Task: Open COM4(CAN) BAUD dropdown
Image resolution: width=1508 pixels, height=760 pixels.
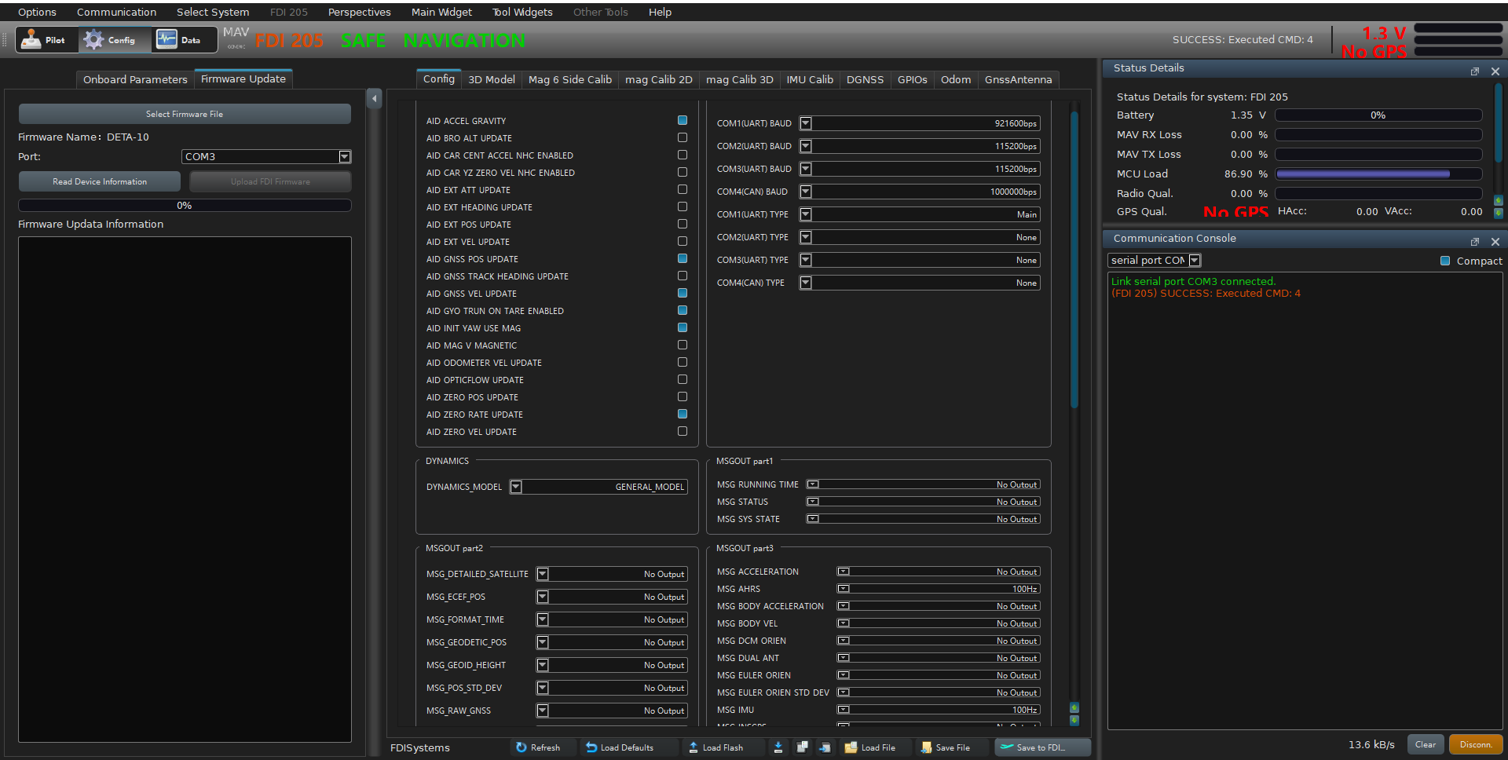Action: tap(920, 192)
